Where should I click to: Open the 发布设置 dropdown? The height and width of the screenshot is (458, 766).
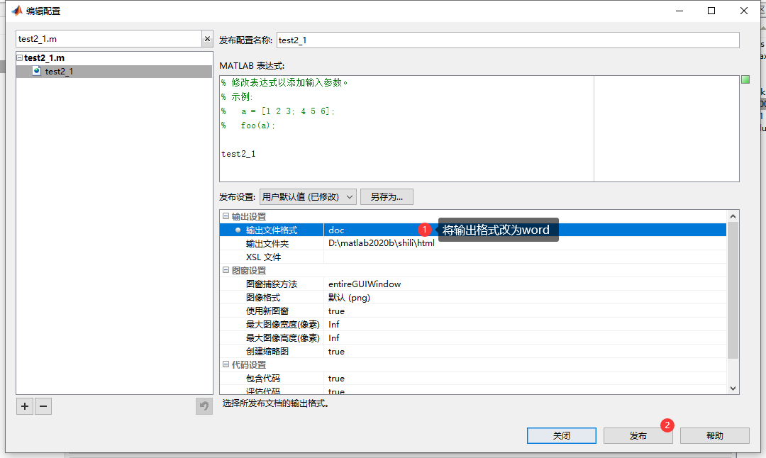point(308,197)
